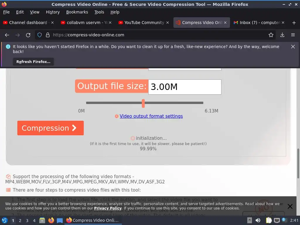Open the Help menu
Image resolution: width=300 pixels, height=225 pixels.
115,12
